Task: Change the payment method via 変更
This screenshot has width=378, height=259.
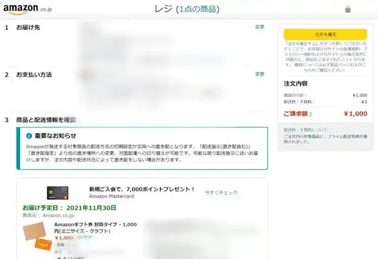Action: point(260,74)
